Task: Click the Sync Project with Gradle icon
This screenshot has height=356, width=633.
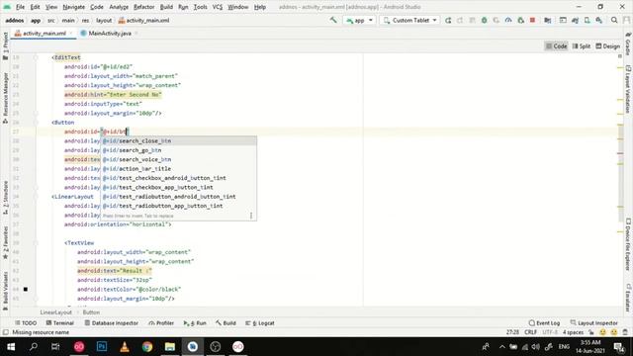Action: point(575,20)
